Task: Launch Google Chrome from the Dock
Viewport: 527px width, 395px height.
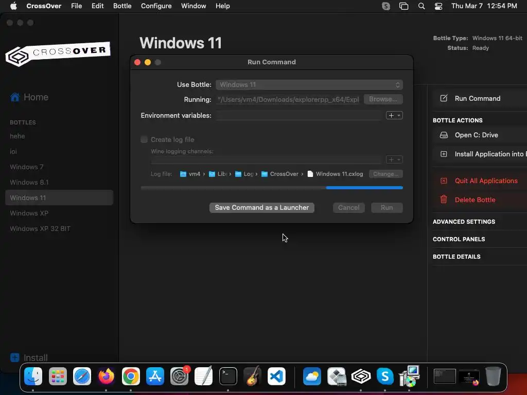Action: tap(131, 376)
